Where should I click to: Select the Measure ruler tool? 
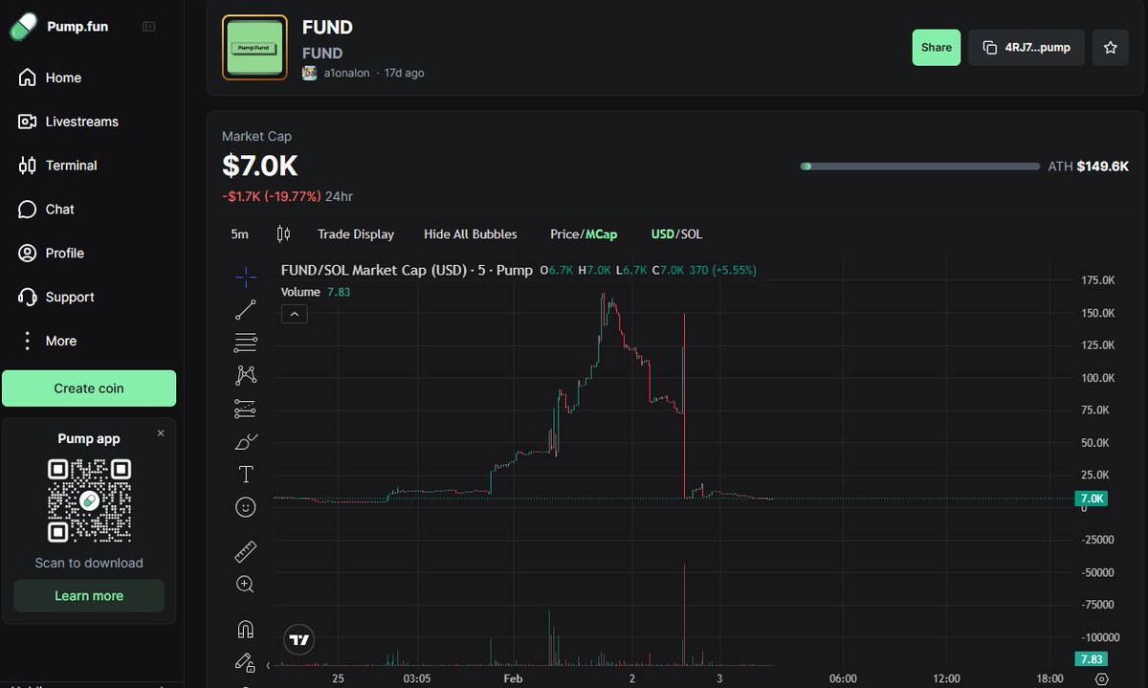[245, 551]
